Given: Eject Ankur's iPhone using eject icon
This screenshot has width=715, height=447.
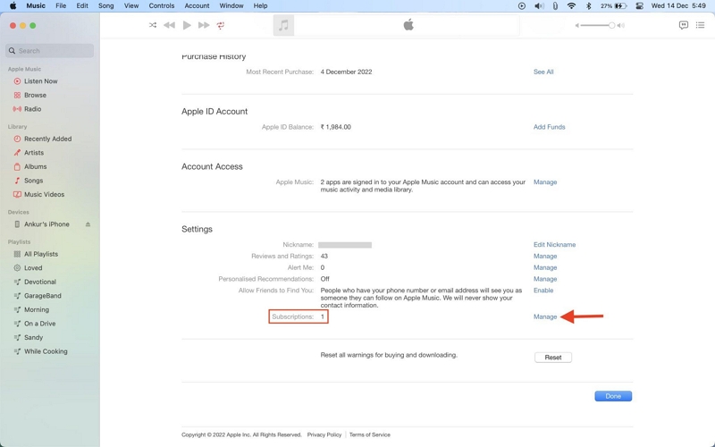Looking at the screenshot, I should click(x=88, y=224).
